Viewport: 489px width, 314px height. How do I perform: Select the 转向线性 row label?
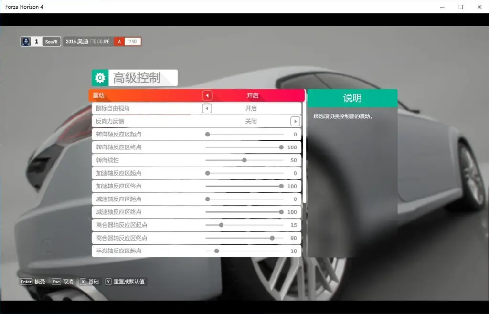[107, 160]
